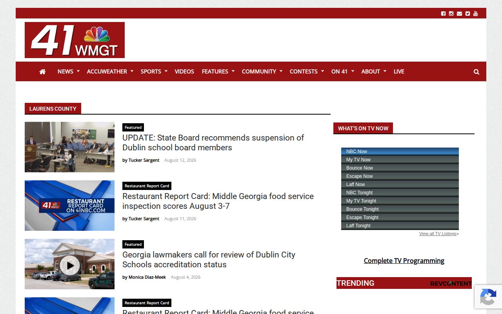Viewport: 502px width, 314px height.
Task: Click the 41 WMGT station logo
Action: [75, 40]
